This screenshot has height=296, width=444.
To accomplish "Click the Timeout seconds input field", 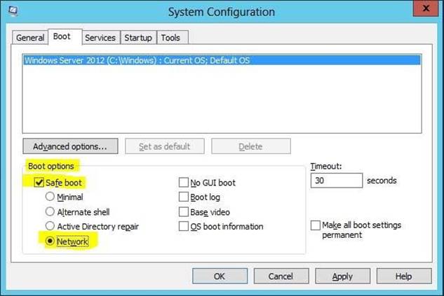I will (x=335, y=181).
